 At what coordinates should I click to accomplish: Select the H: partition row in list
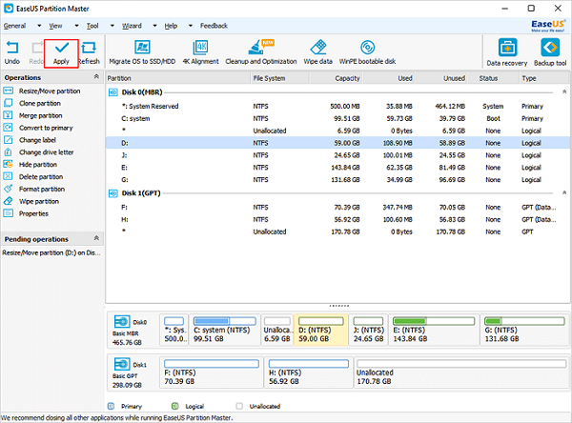[337, 219]
